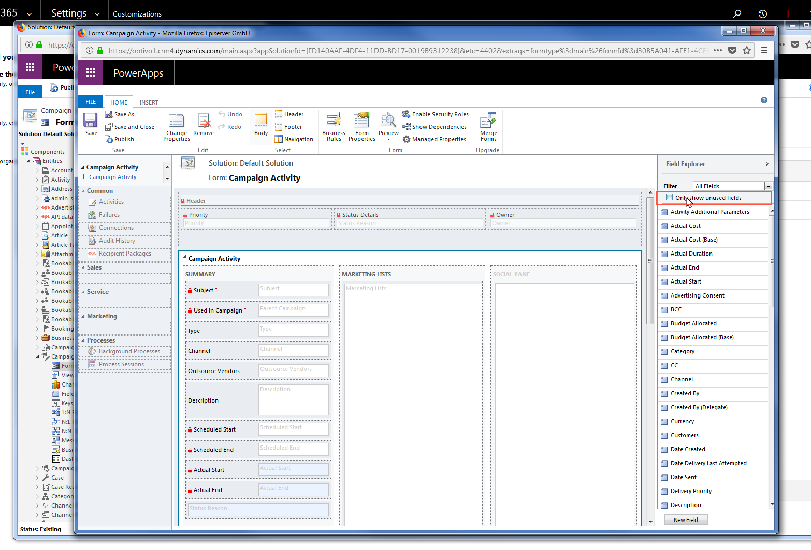Viewport: 811px width, 550px height.
Task: Open Form Properties
Action: pyautogui.click(x=362, y=127)
